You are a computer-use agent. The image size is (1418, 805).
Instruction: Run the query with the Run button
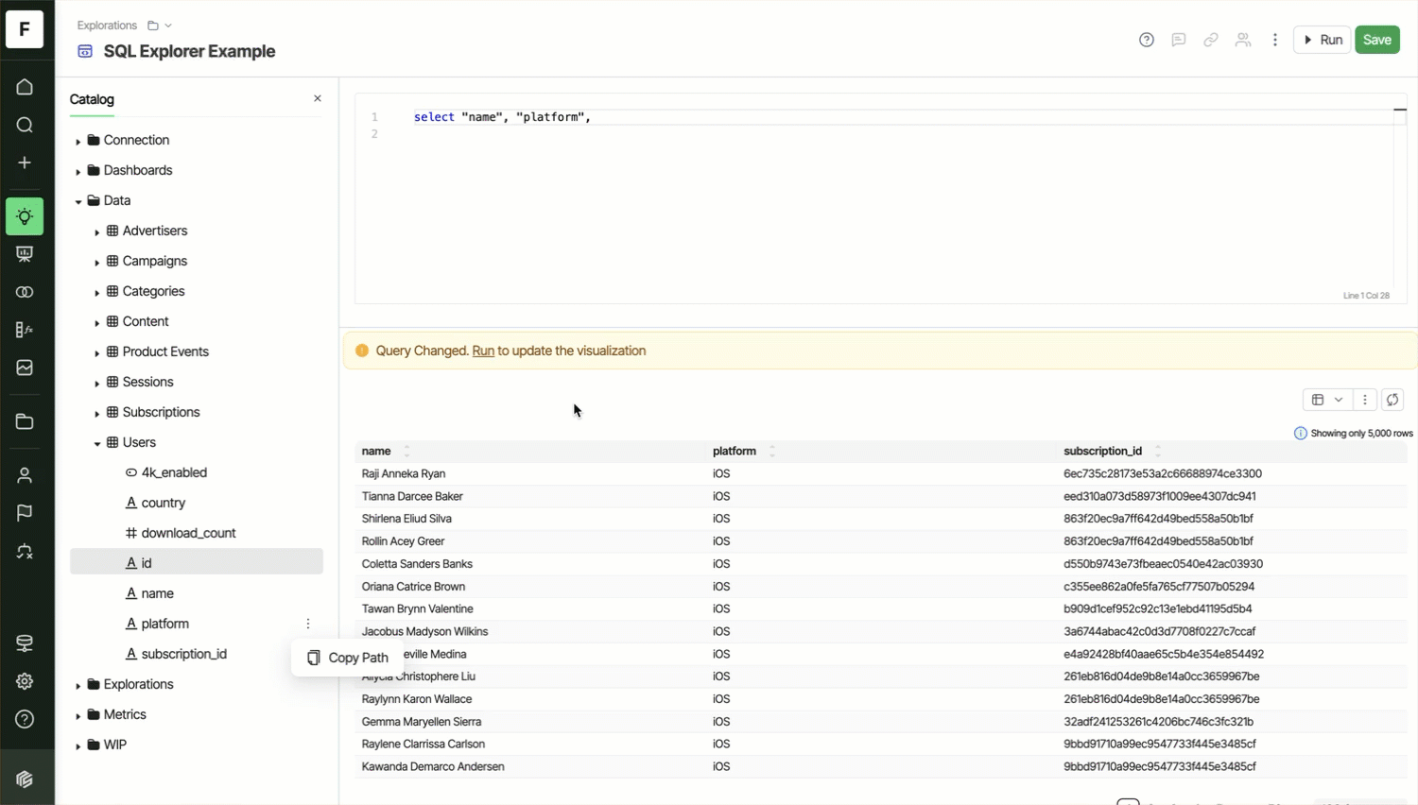coord(1323,40)
